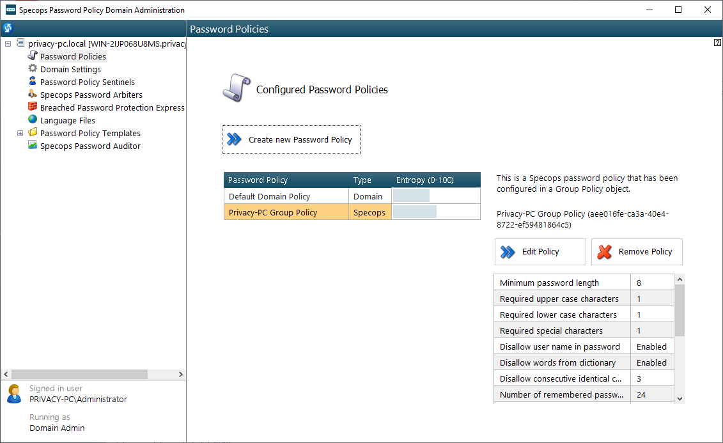The image size is (723, 443).
Task: Maximize the Specops administration window
Action: (678, 10)
